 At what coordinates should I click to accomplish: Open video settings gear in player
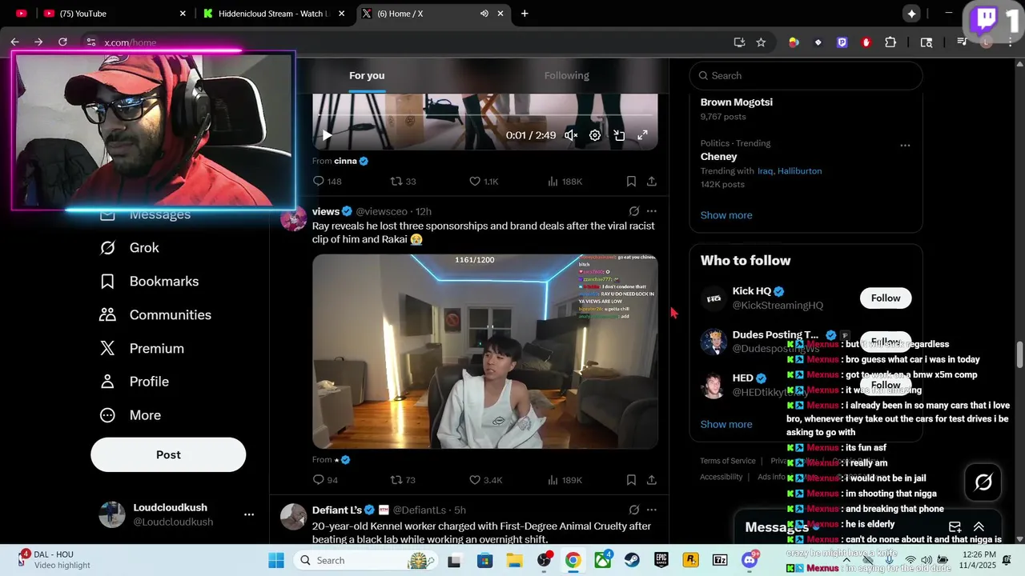[x=595, y=135]
